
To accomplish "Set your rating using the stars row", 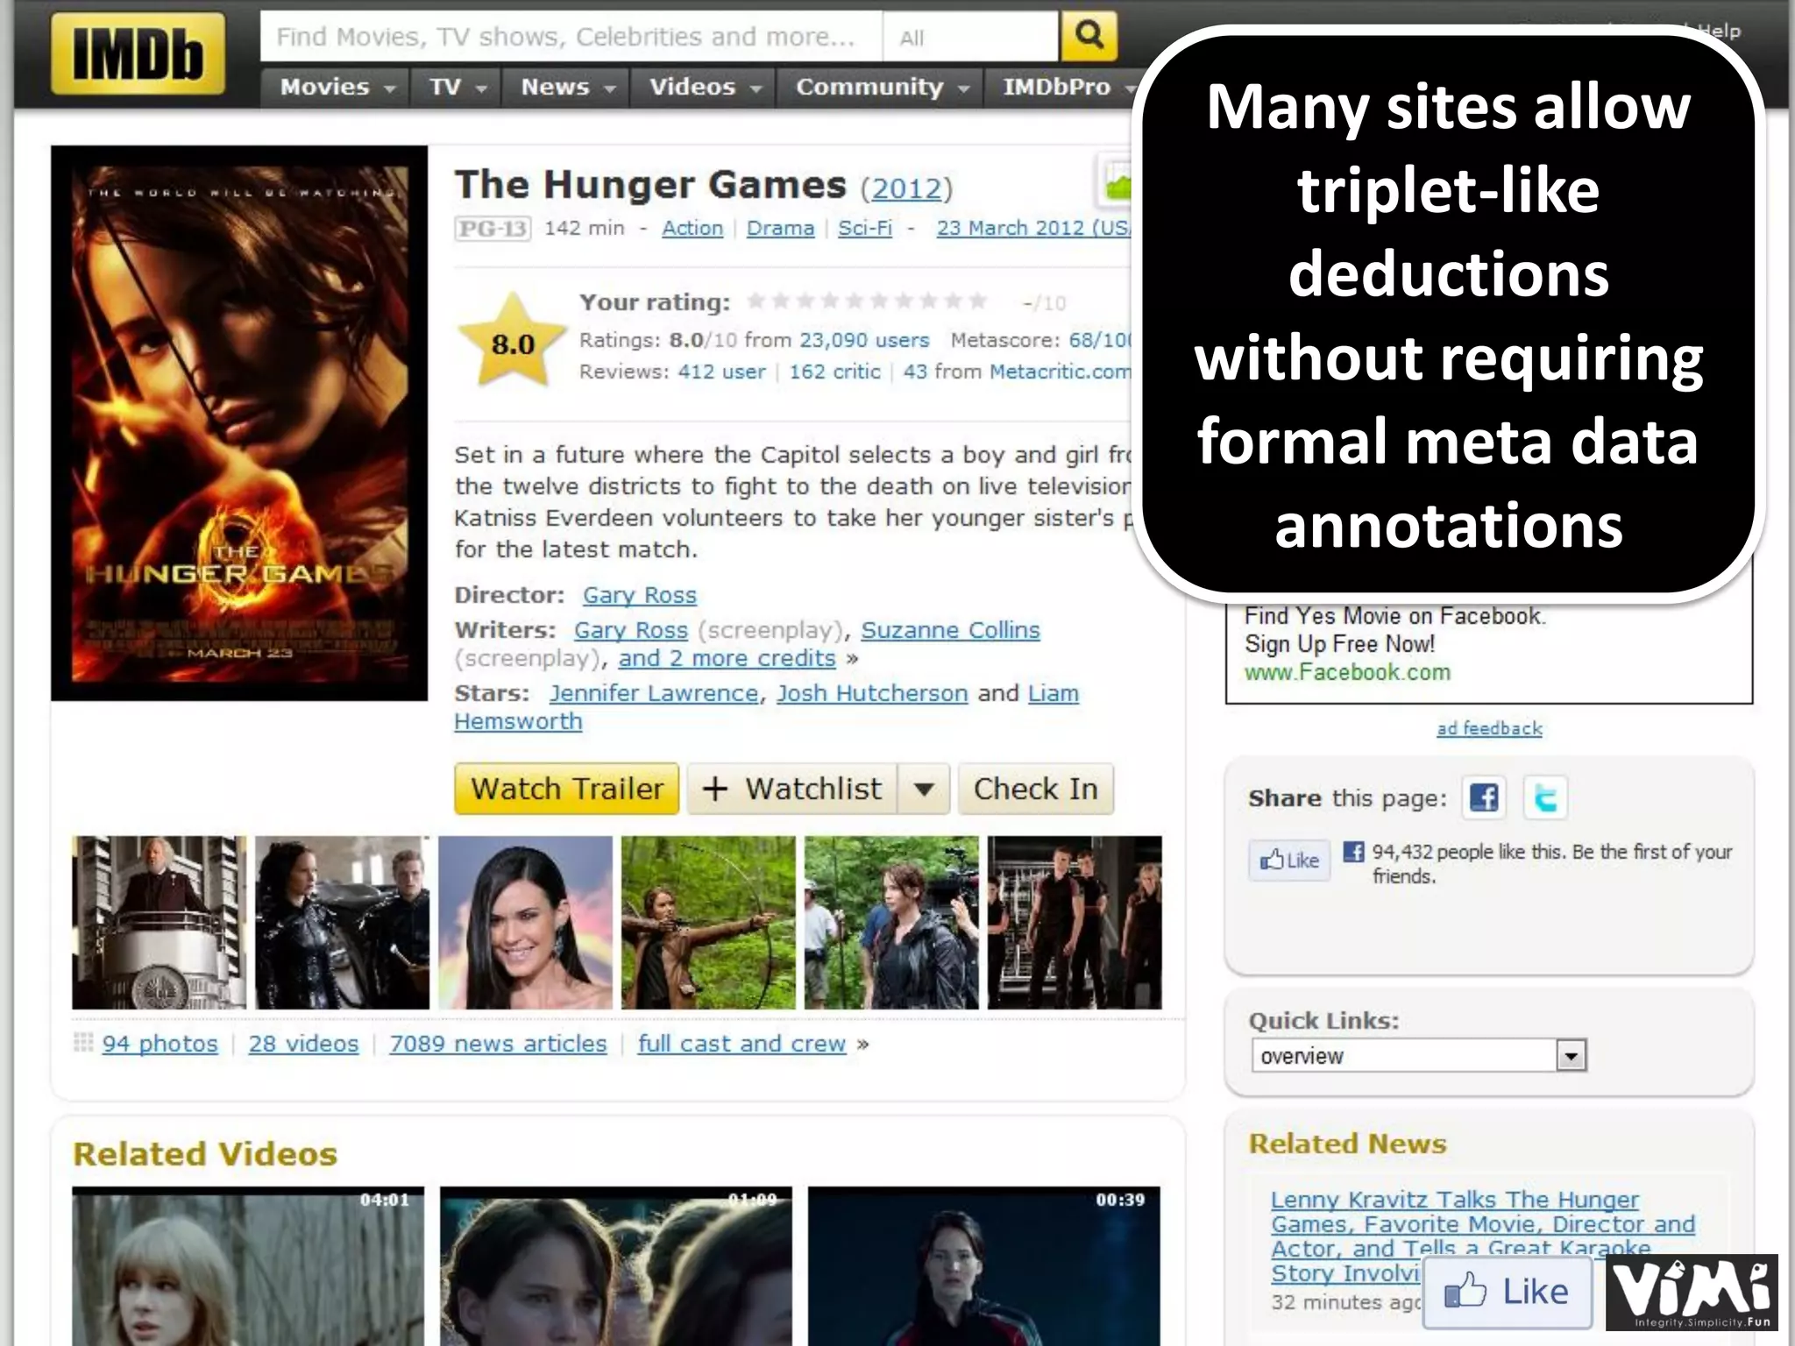I will coord(867,302).
